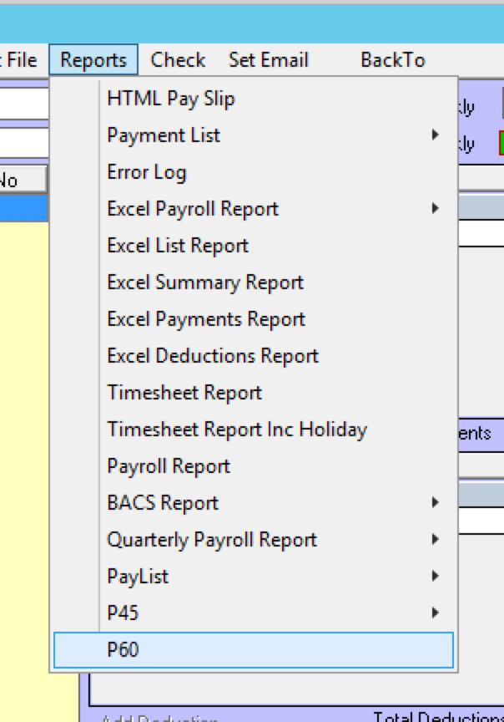The height and width of the screenshot is (722, 504).
Task: Click the BackTo menu item
Action: coord(392,60)
